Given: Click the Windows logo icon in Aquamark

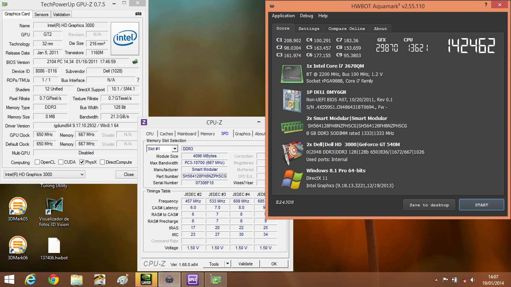Looking at the screenshot, I should click(x=292, y=179).
